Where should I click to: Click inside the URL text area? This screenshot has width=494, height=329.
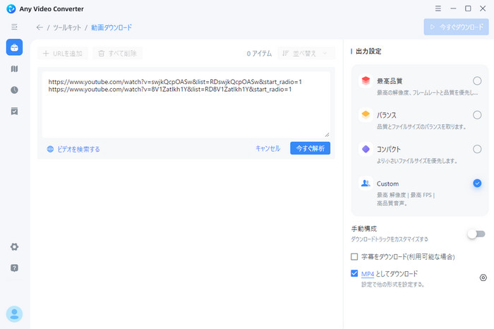pyautogui.click(x=186, y=104)
